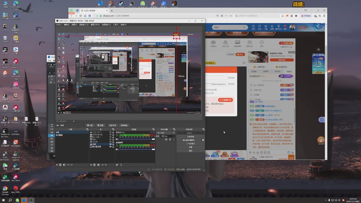
Task: Lock the Text (GDI+) source
Action: pos(113,132)
